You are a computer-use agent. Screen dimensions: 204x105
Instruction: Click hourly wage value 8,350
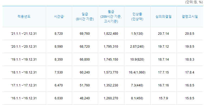pyautogui.click(x=59, y=59)
